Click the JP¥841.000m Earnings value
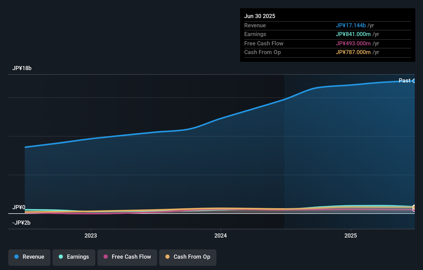Image resolution: width=423 pixels, height=270 pixels. point(353,34)
